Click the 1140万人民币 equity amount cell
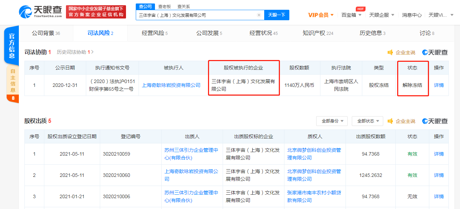The width and height of the screenshot is (460, 209). [x=299, y=85]
